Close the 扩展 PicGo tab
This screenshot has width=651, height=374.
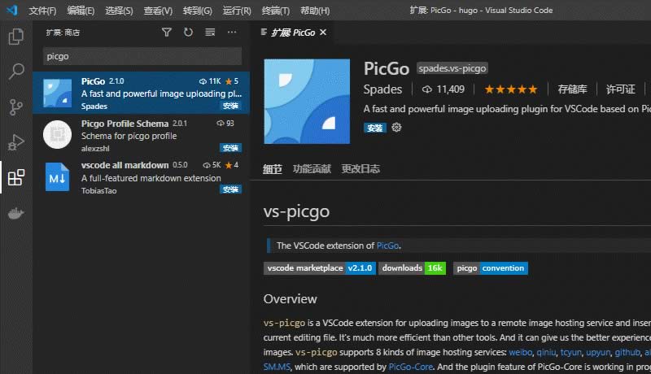pyautogui.click(x=323, y=32)
